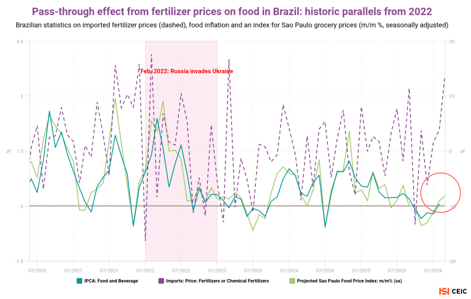Viewport: 471px width, 299px height.
Task: Click the 4.5 value on left axis
Action: 20,41
